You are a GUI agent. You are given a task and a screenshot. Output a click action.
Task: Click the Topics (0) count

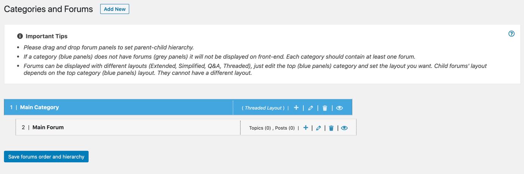[260, 128]
